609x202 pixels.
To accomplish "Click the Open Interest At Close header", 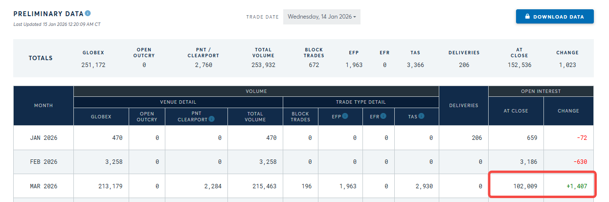I will (x=516, y=111).
